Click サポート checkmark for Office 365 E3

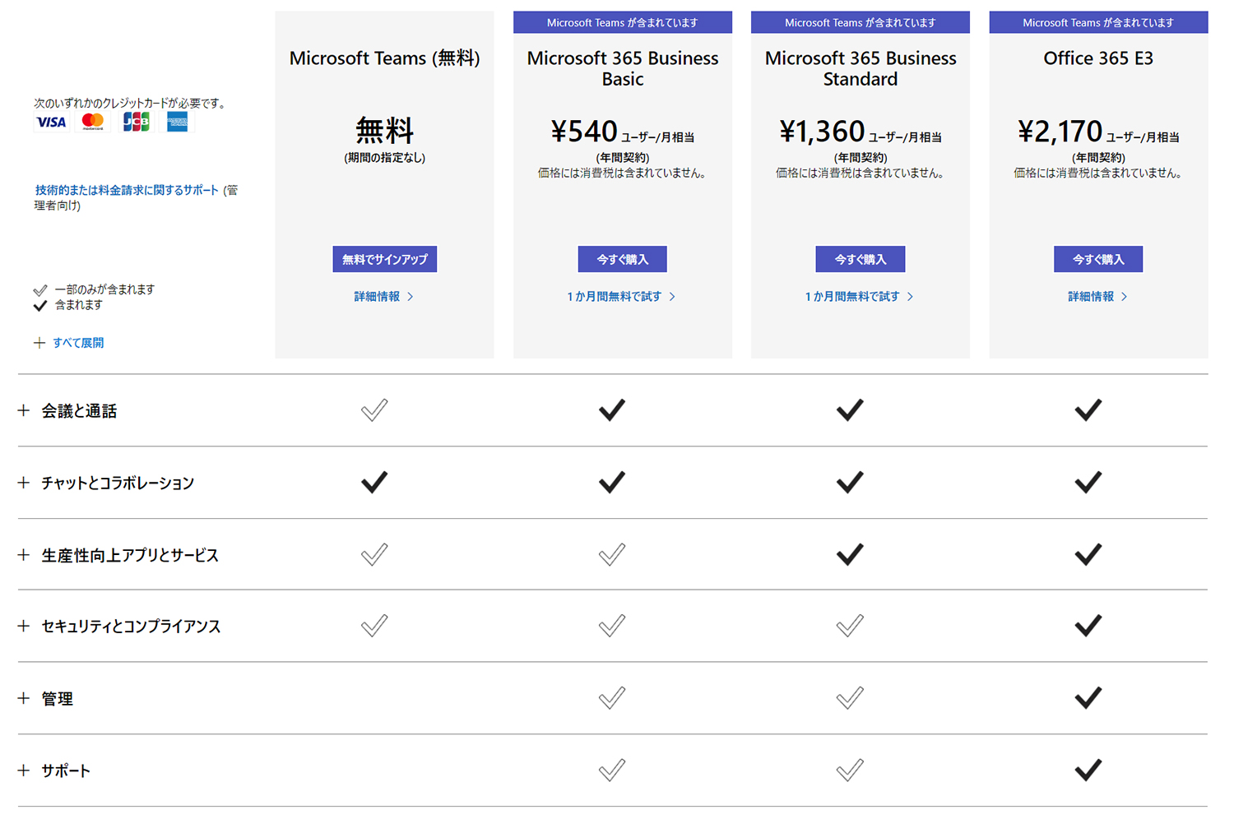1088,770
